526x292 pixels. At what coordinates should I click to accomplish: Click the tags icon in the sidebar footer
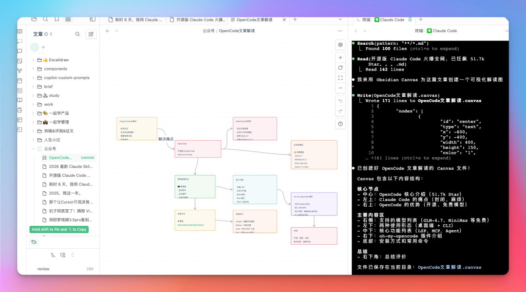coord(34,242)
